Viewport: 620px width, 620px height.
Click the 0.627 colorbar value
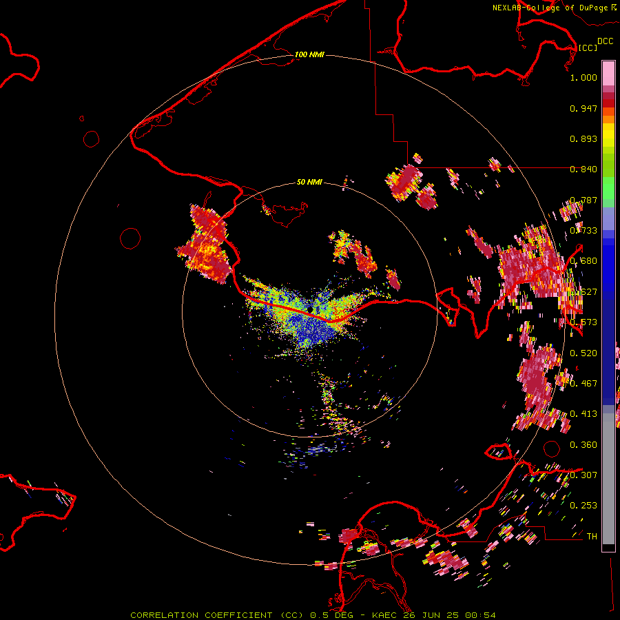tap(583, 292)
